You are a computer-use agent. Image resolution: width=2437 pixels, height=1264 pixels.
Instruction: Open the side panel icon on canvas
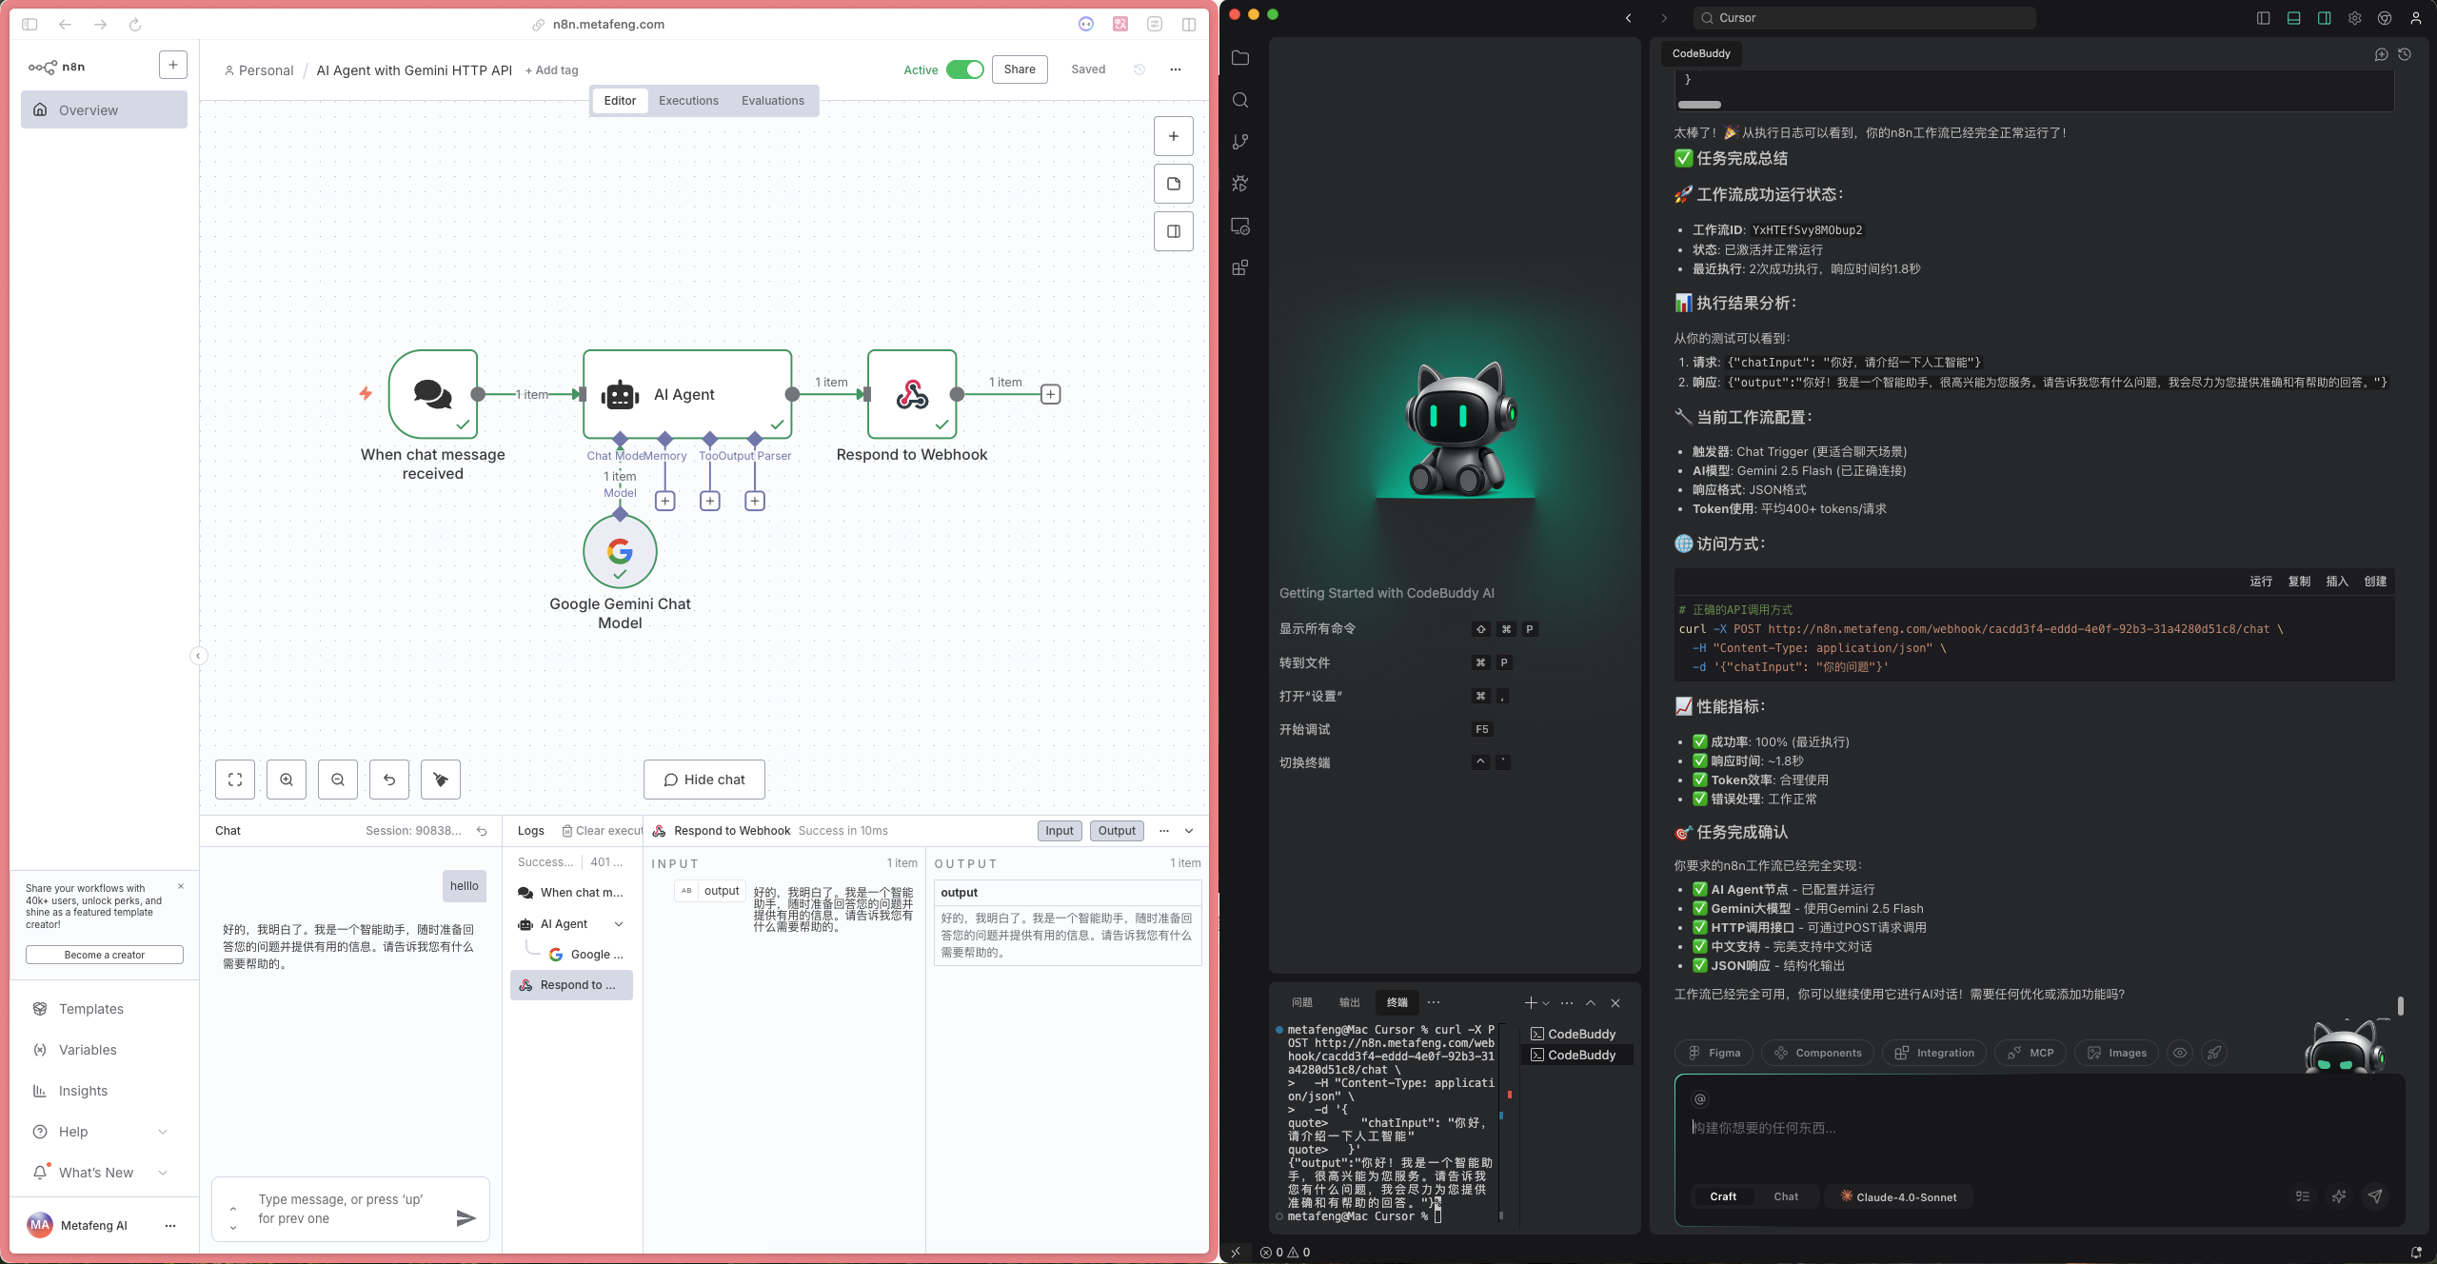pos(1174,231)
